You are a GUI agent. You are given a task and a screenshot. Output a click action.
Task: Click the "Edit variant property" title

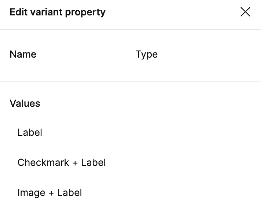pos(58,12)
